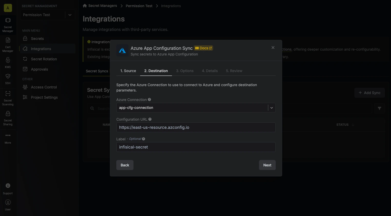Go to Secret Rotation menu item
The height and width of the screenshot is (216, 391).
(x=48, y=59)
